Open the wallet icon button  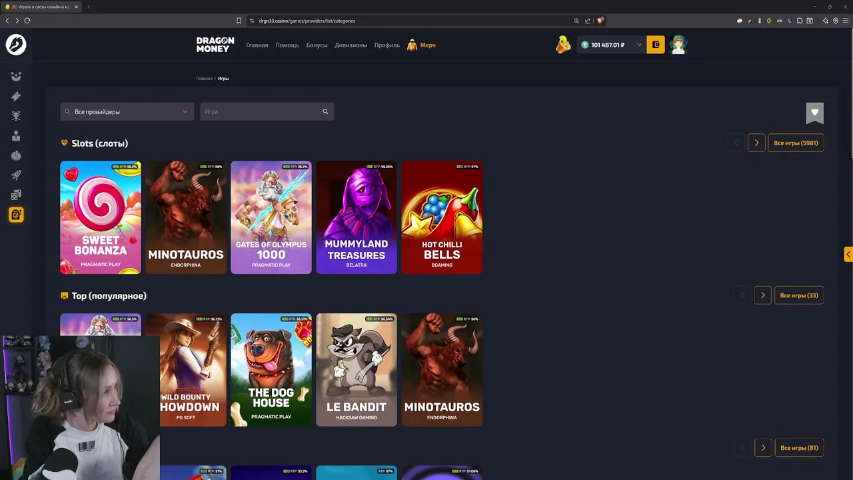[x=656, y=45]
